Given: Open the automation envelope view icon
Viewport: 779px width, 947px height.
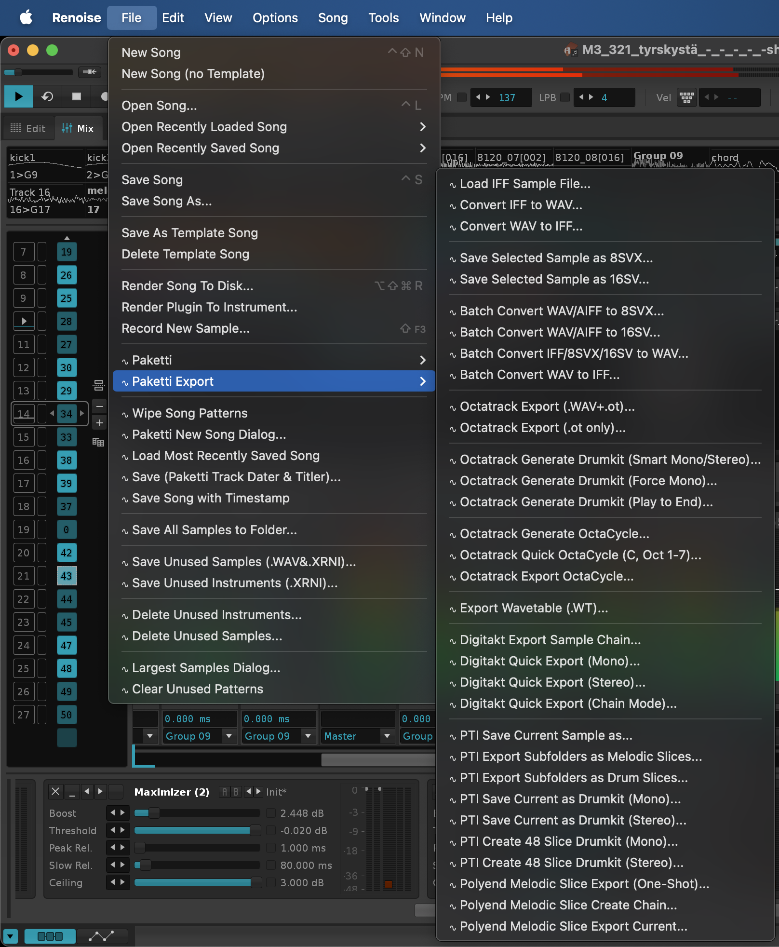Looking at the screenshot, I should (102, 936).
